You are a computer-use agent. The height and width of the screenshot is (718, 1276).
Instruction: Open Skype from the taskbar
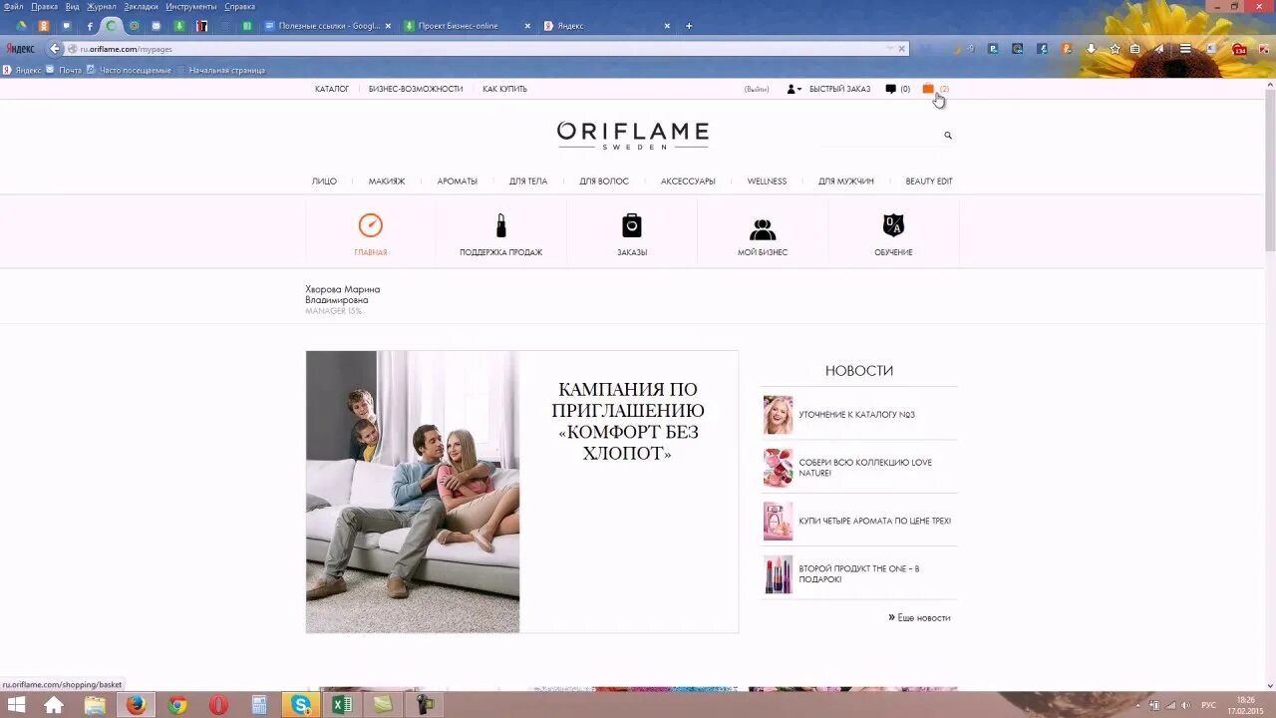(299, 705)
